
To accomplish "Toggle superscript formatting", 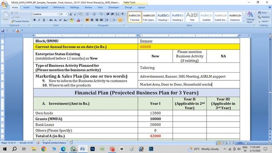I will tap(60, 20).
